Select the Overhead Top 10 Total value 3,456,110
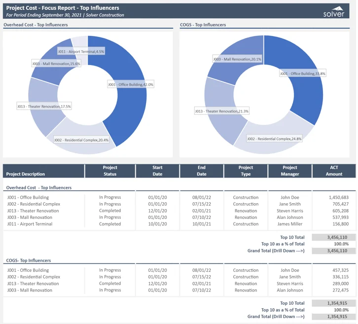 [x=334, y=237]
